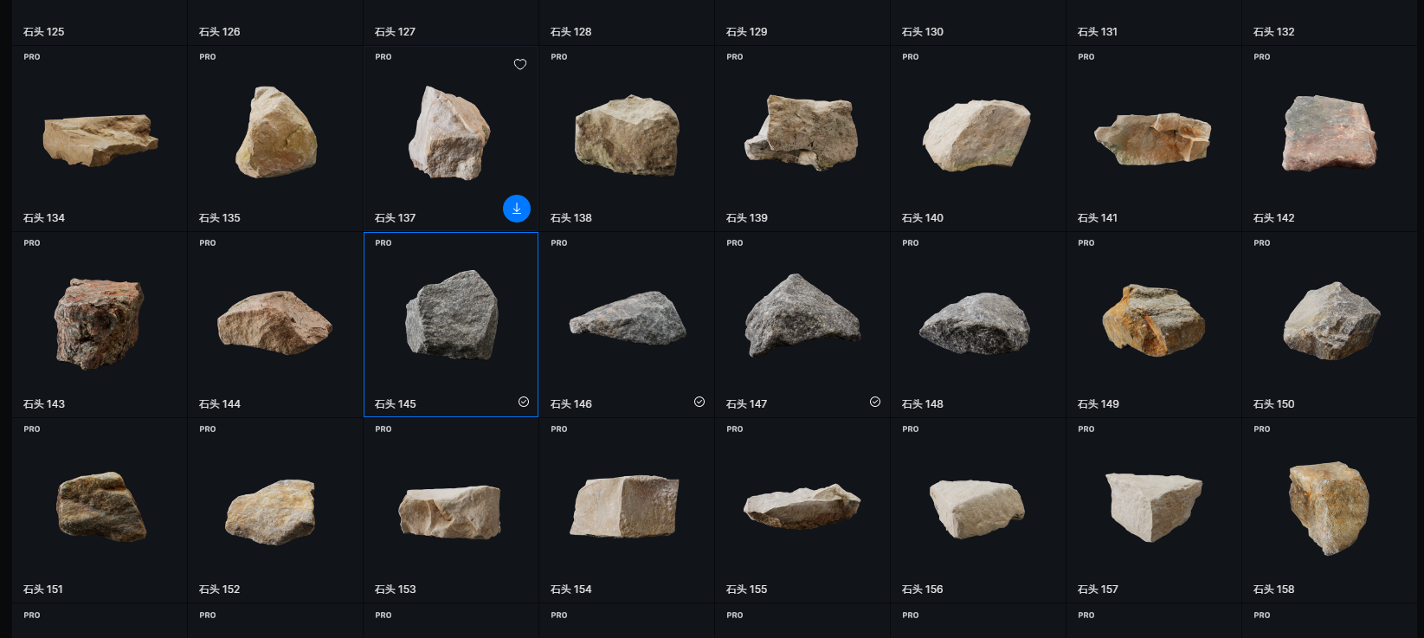Click the PRO badge on 石头 134 tile
This screenshot has width=1424, height=638.
click(32, 57)
